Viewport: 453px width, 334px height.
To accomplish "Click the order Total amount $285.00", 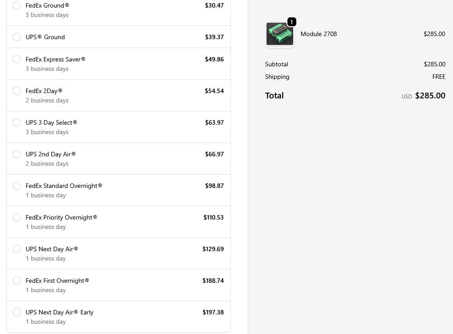I will tap(430, 95).
